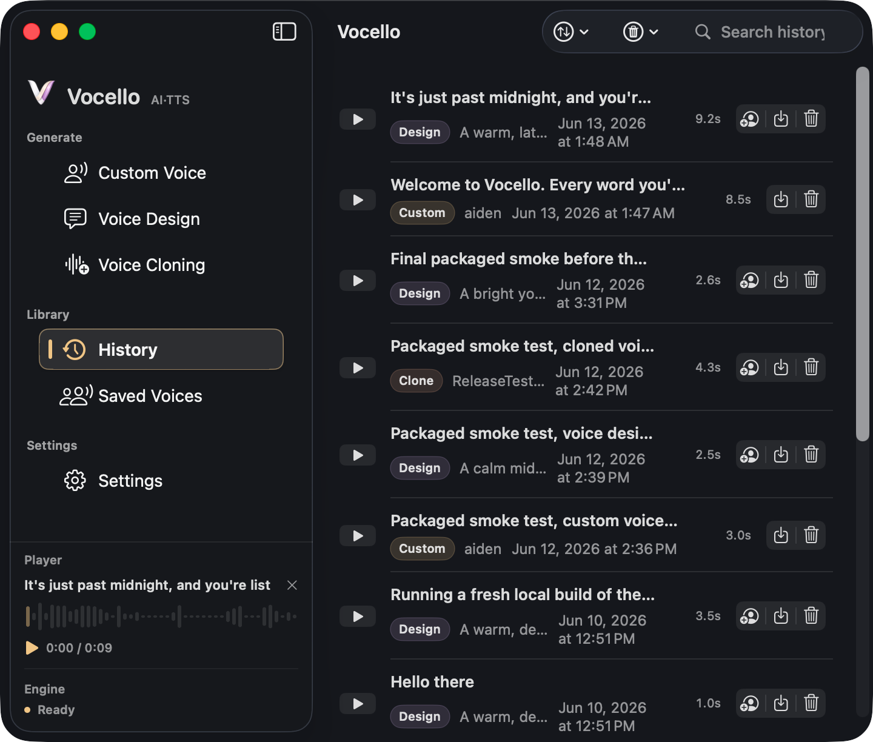Download the 'Hello there' audio
Image resolution: width=873 pixels, height=742 pixels.
[781, 703]
